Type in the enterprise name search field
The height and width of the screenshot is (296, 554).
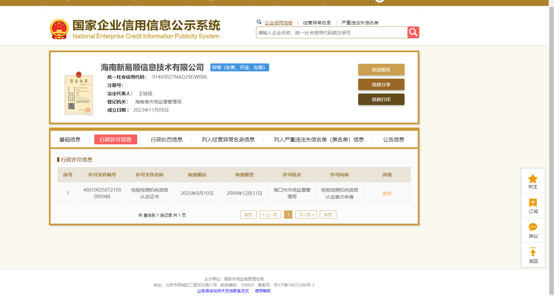[331, 33]
